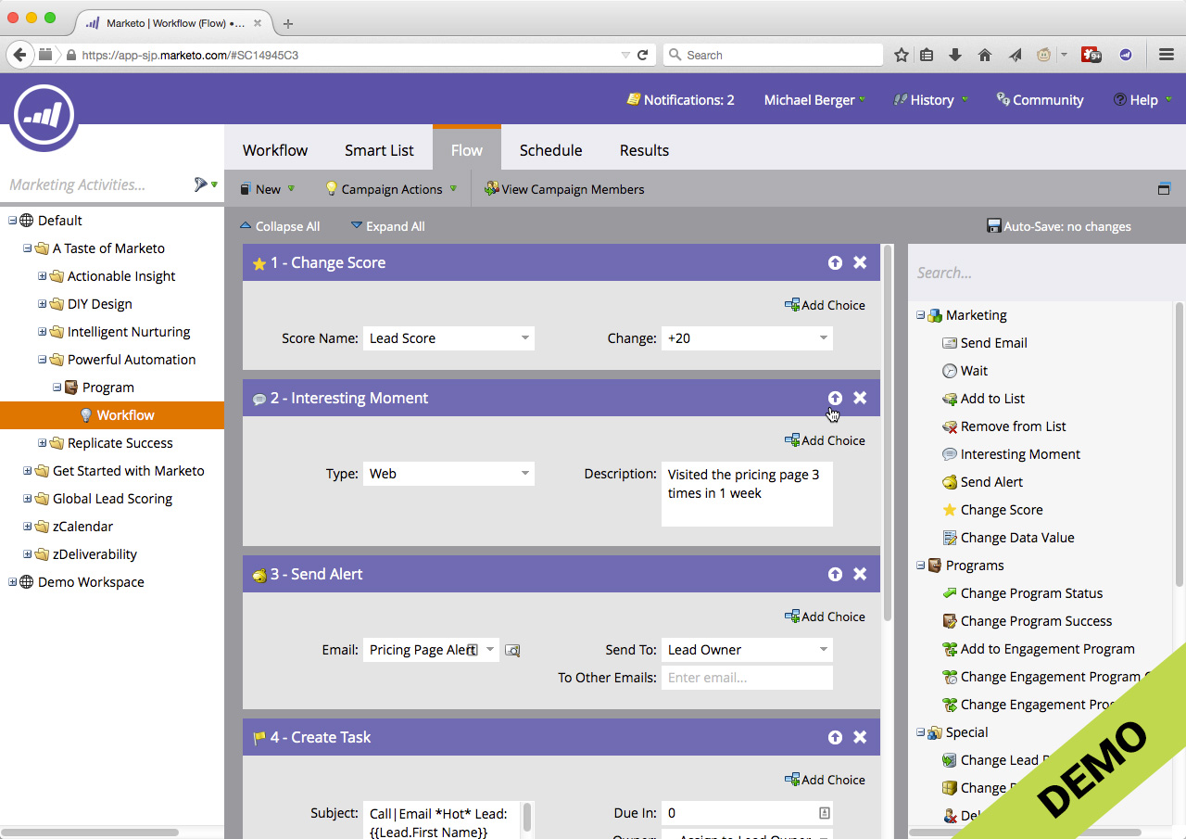Image resolution: width=1186 pixels, height=839 pixels.
Task: Move Interesting Moment step up with arrow
Action: click(835, 398)
